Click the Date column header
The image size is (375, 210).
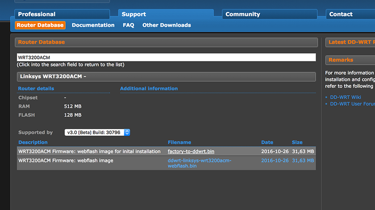pos(267,142)
